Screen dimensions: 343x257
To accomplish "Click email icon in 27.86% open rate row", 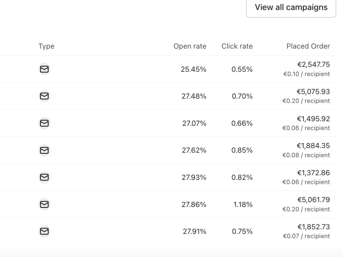I will click(x=44, y=204).
